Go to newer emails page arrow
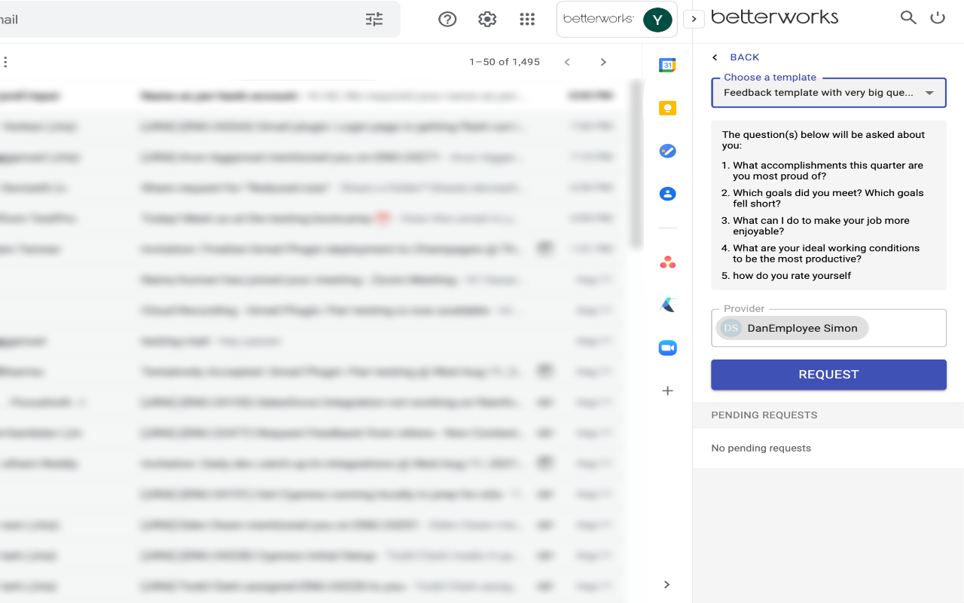Screen dimensions: 964x603 click(x=567, y=62)
